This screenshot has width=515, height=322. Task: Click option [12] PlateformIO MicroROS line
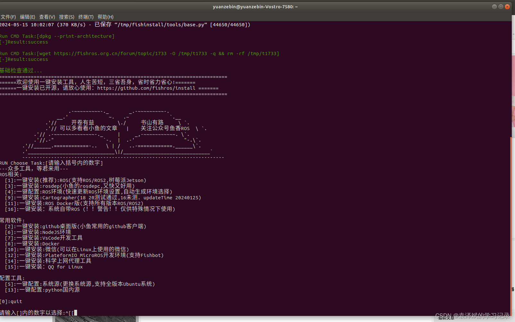pos(84,255)
